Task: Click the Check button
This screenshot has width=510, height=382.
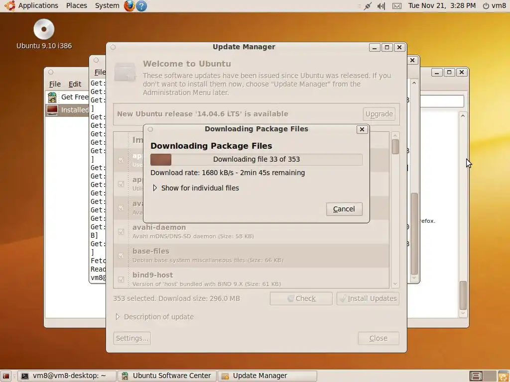Action: (x=301, y=298)
